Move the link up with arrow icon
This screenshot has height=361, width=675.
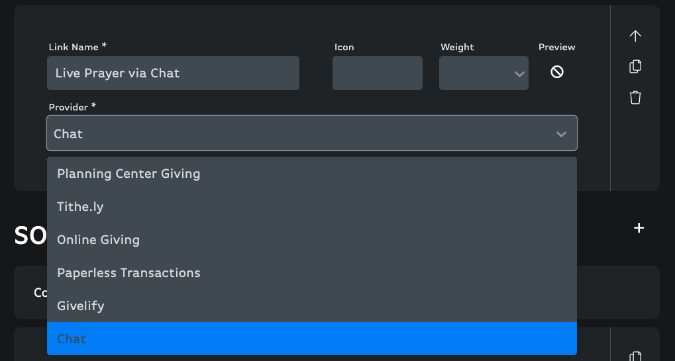[x=635, y=36]
